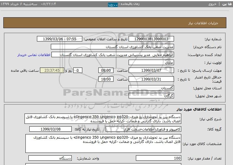Click the response deadline time 08:00

[x=106, y=70]
